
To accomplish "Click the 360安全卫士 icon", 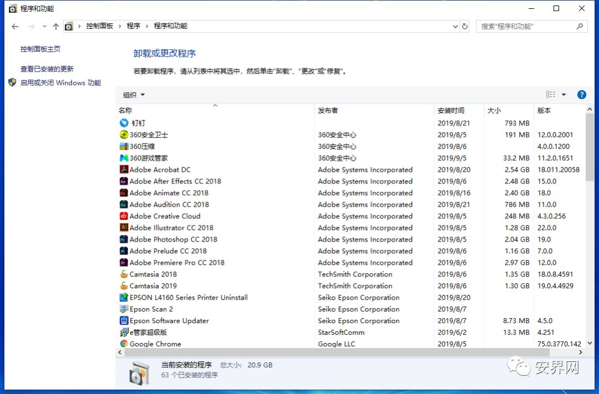I will (x=124, y=135).
